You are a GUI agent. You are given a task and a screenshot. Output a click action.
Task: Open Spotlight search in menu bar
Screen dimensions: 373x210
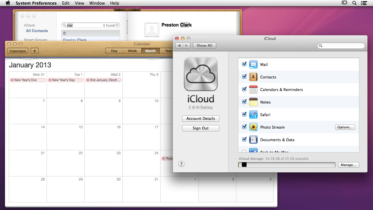pyautogui.click(x=354, y=3)
